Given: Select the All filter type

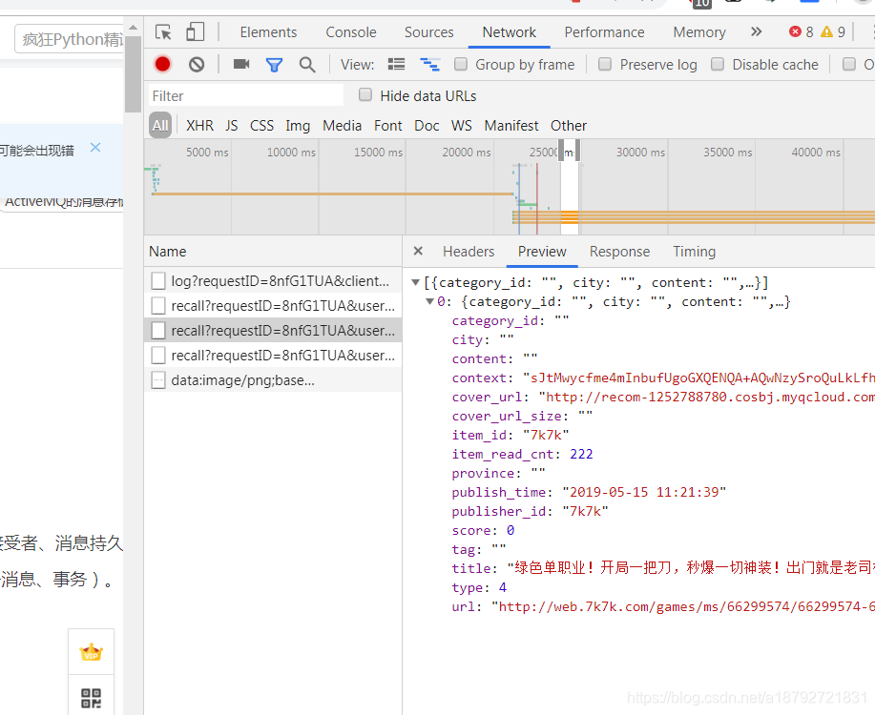Looking at the screenshot, I should [160, 126].
